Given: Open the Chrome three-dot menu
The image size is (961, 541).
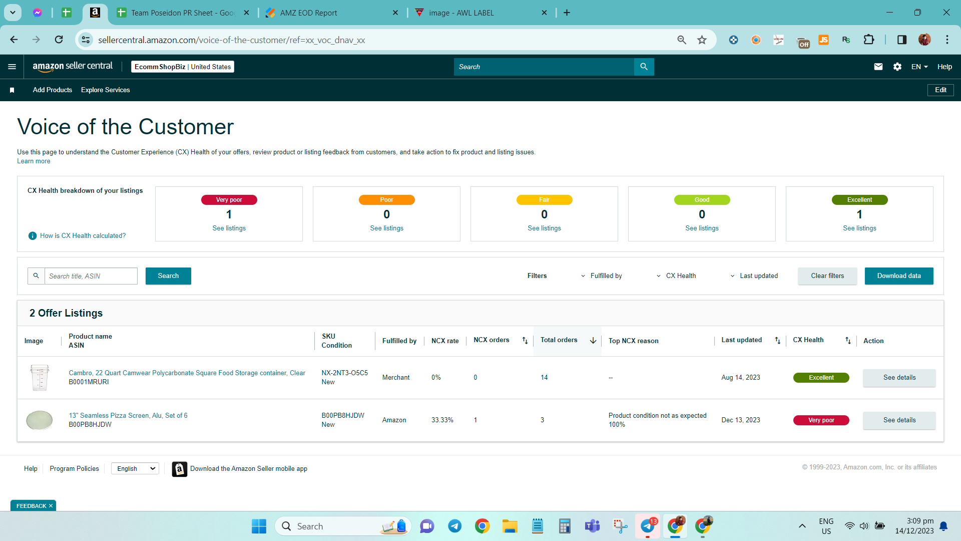Looking at the screenshot, I should [x=947, y=40].
